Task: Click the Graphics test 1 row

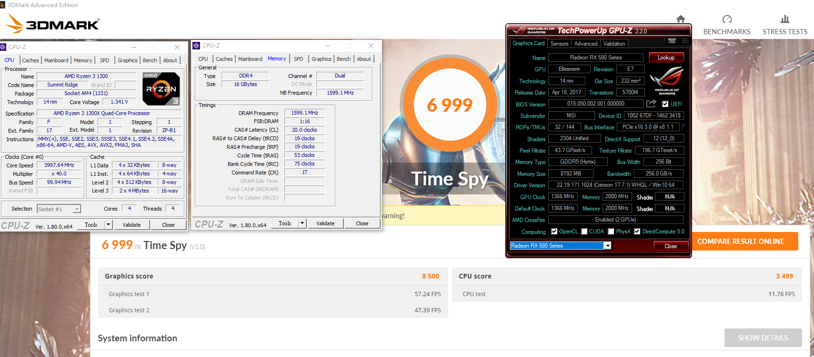Action: point(273,294)
